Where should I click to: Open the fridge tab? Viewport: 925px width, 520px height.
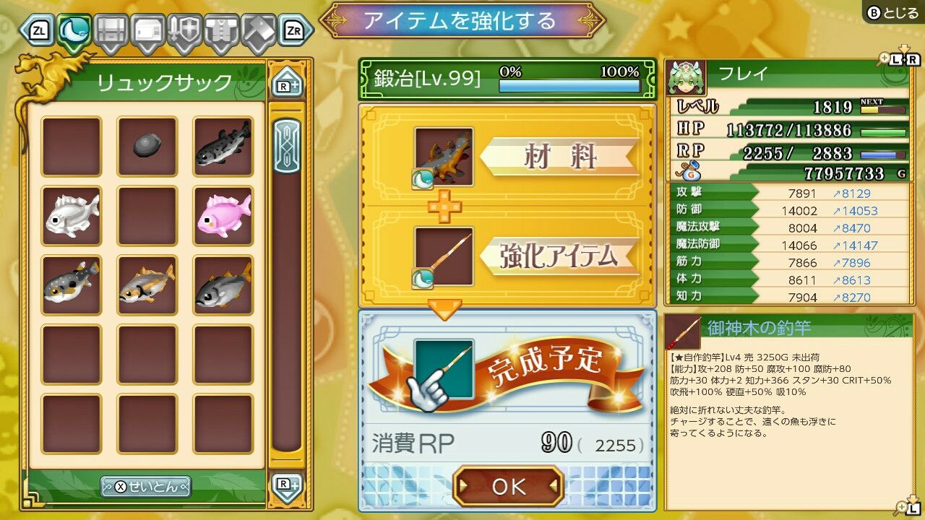(147, 32)
